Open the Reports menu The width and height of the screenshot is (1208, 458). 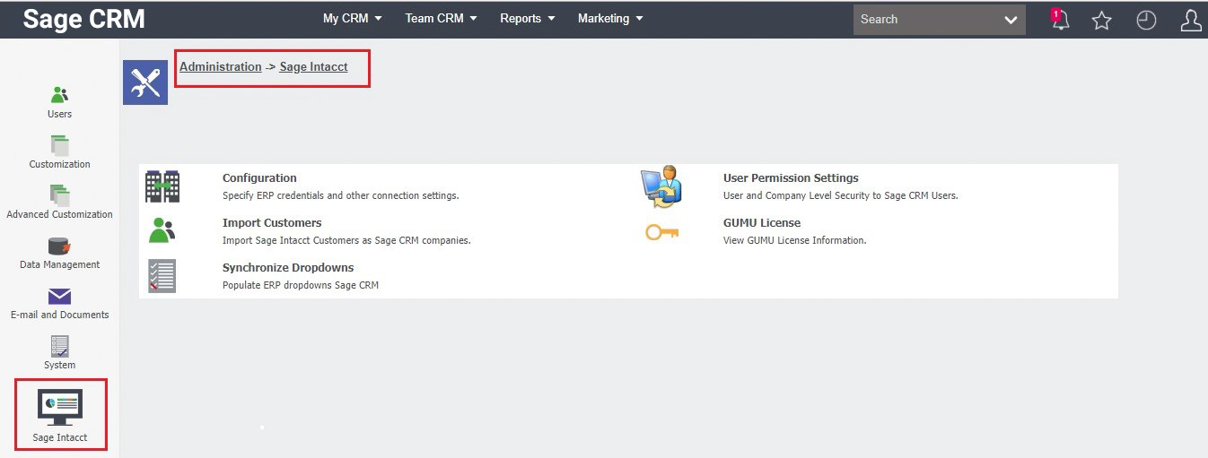pos(527,18)
